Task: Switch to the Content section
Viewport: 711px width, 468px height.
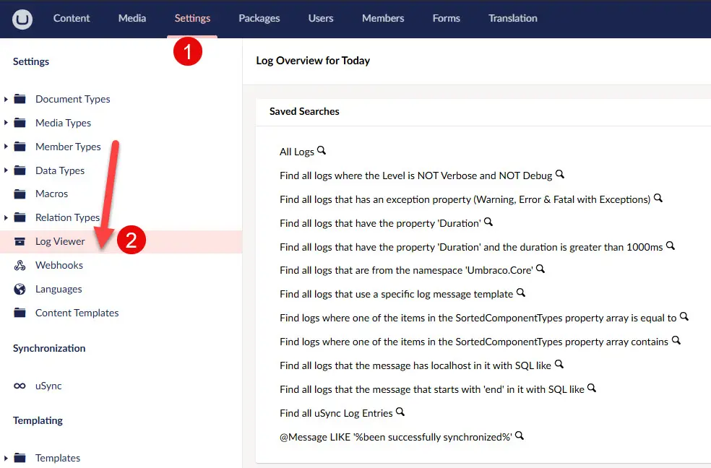Action: [x=72, y=19]
